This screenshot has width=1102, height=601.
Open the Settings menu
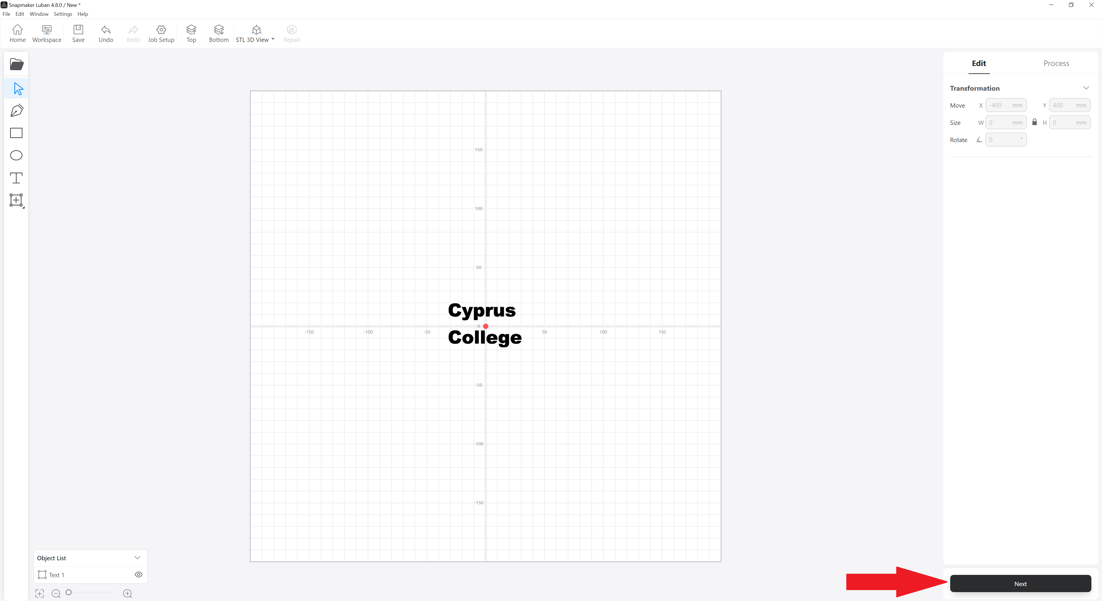[63, 14]
